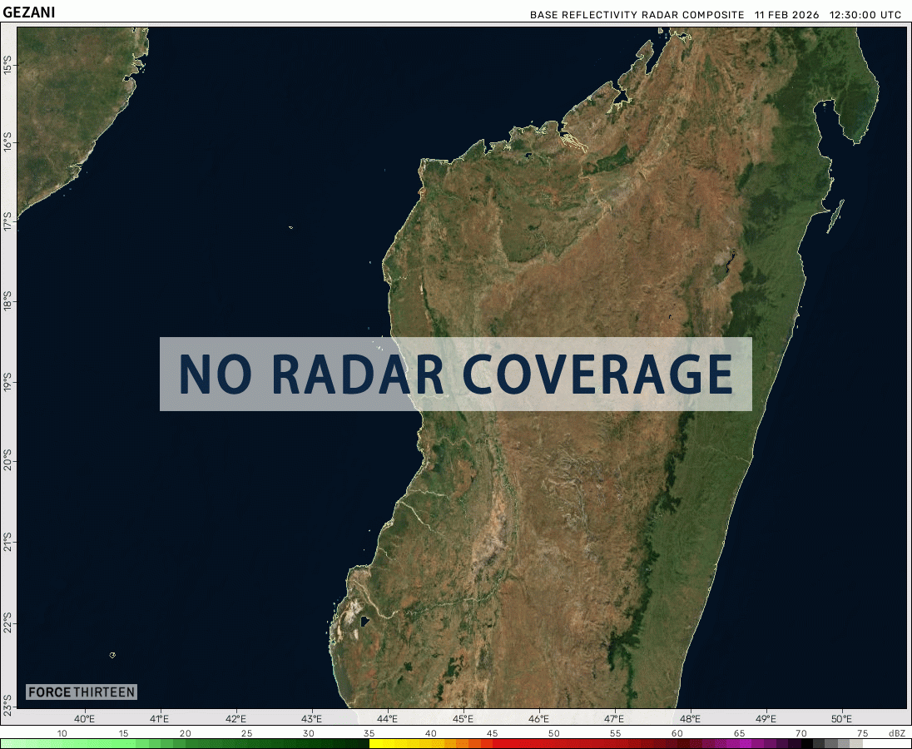Click the 22°S latitude label
The width and height of the screenshot is (912, 749).
(x=7, y=622)
